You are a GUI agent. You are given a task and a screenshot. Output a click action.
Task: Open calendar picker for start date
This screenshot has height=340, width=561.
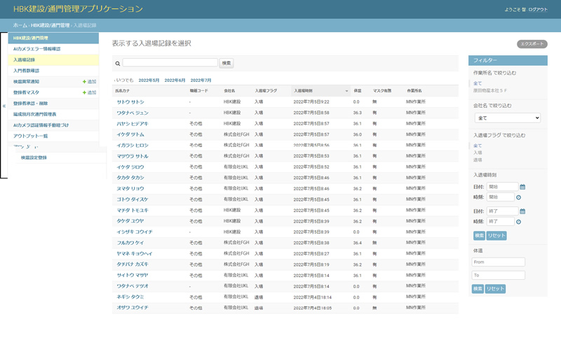click(x=522, y=187)
